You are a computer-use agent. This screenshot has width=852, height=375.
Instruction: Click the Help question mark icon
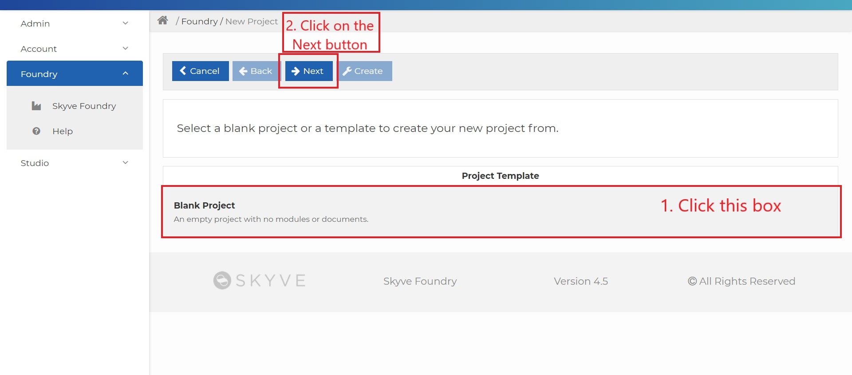[36, 131]
